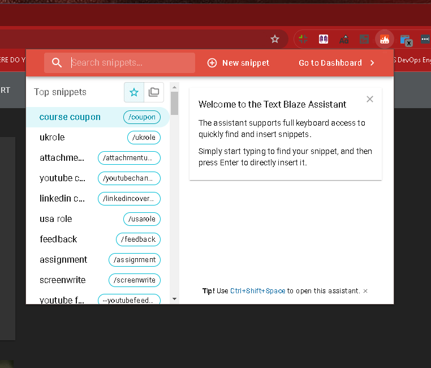Click the Dashboard chevron arrow
The height and width of the screenshot is (368, 431).
pos(372,63)
